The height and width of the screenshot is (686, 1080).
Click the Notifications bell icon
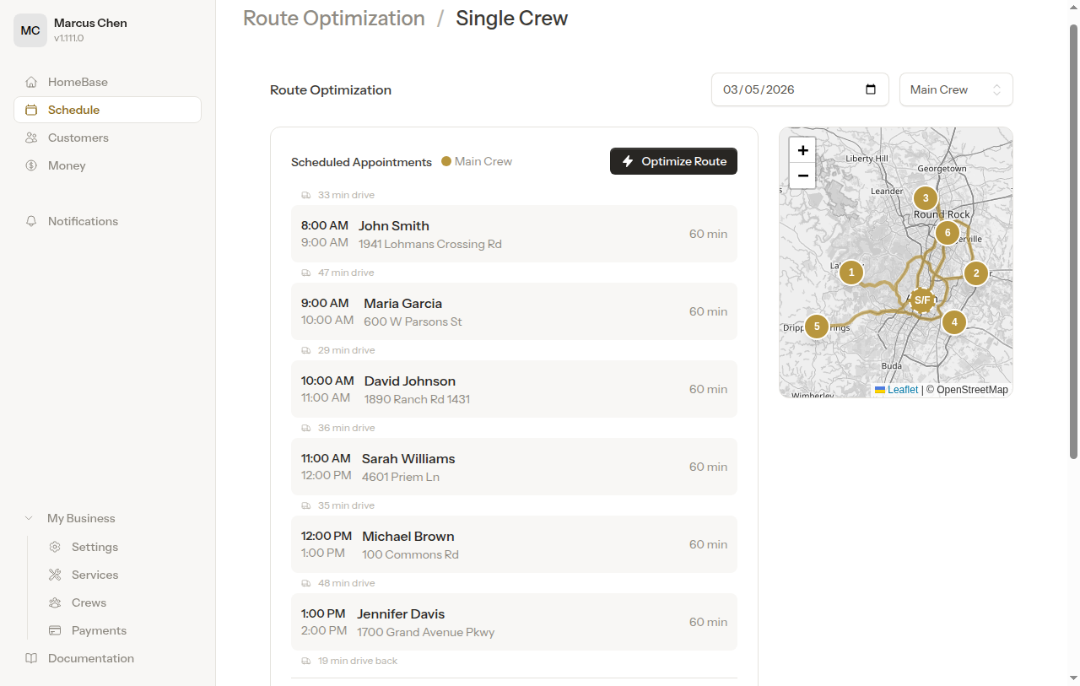(x=31, y=221)
